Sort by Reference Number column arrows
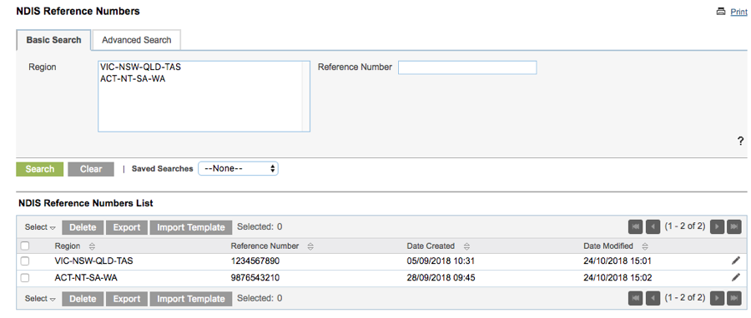This screenshot has height=318, width=751. (310, 246)
